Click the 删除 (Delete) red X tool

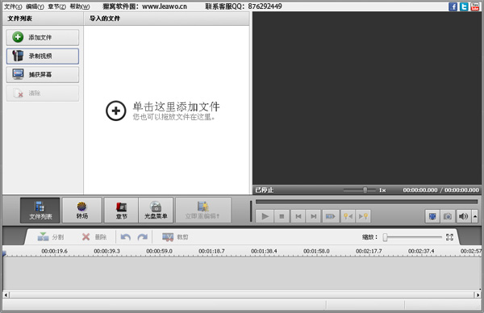coord(94,236)
